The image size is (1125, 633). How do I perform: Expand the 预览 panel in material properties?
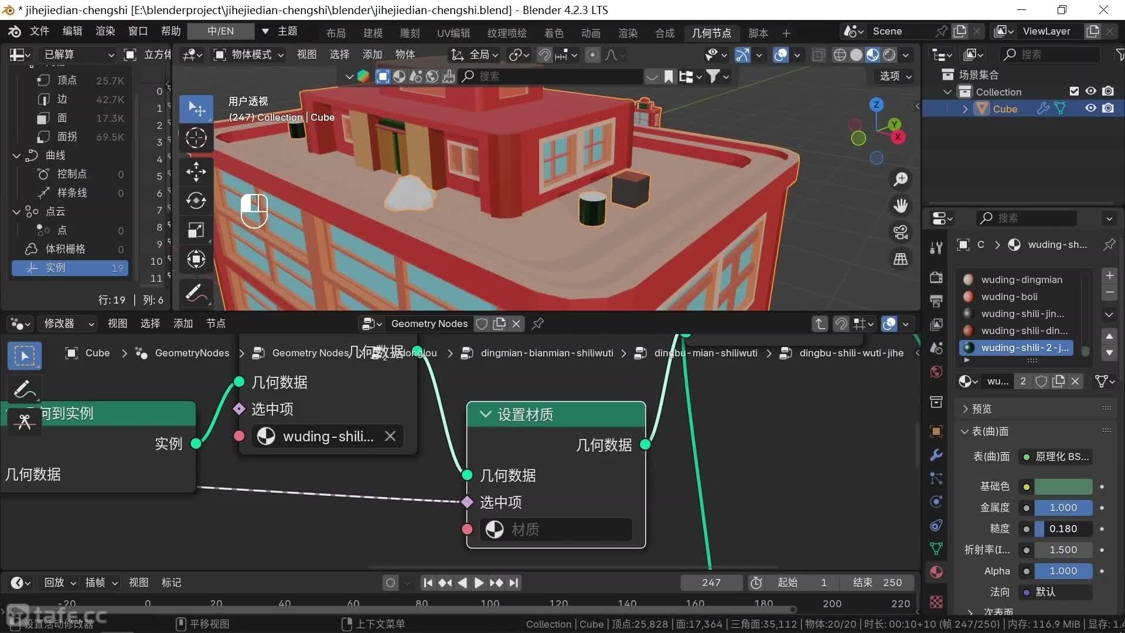click(x=981, y=409)
